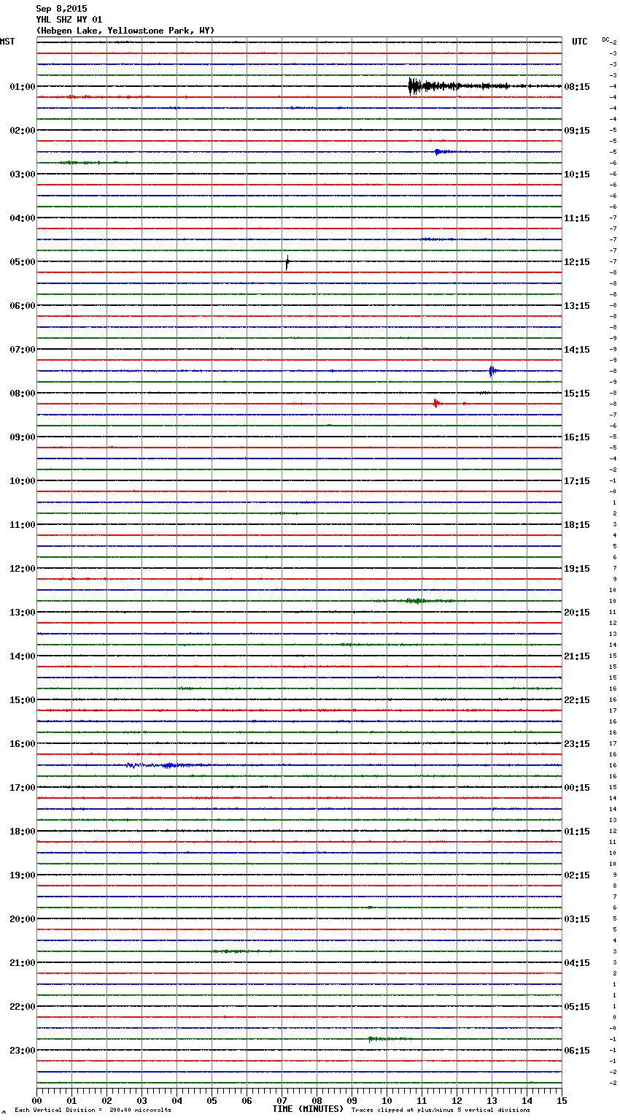This screenshot has width=620, height=1120.
Task: Click the "12:15" UTC time label
Action: point(577,262)
